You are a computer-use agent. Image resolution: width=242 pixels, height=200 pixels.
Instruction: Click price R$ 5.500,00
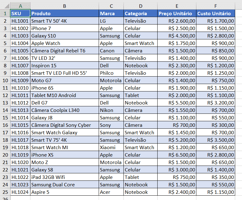click(x=177, y=103)
